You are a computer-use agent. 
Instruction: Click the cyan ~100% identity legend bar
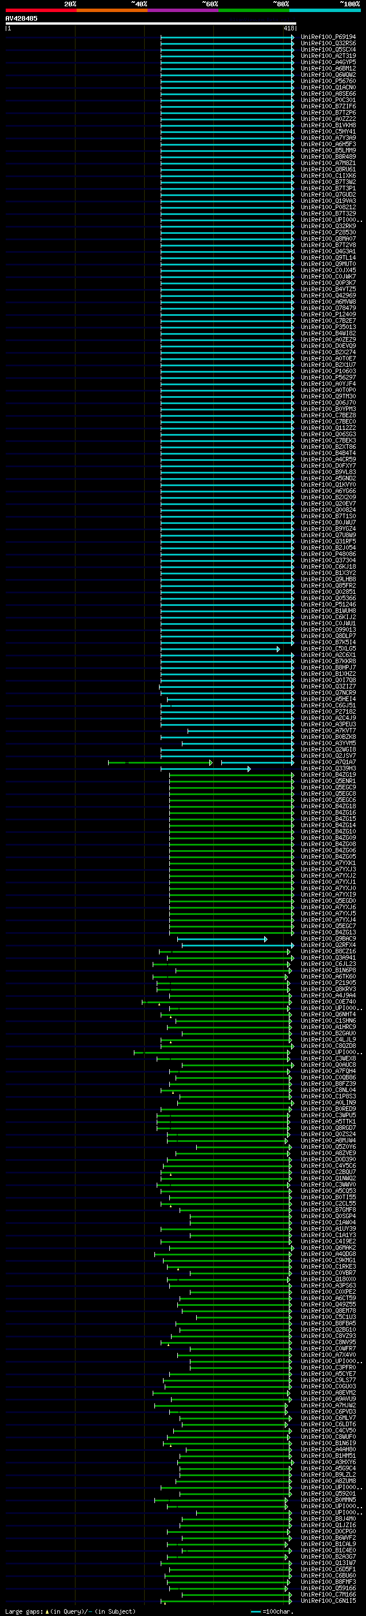(325, 10)
